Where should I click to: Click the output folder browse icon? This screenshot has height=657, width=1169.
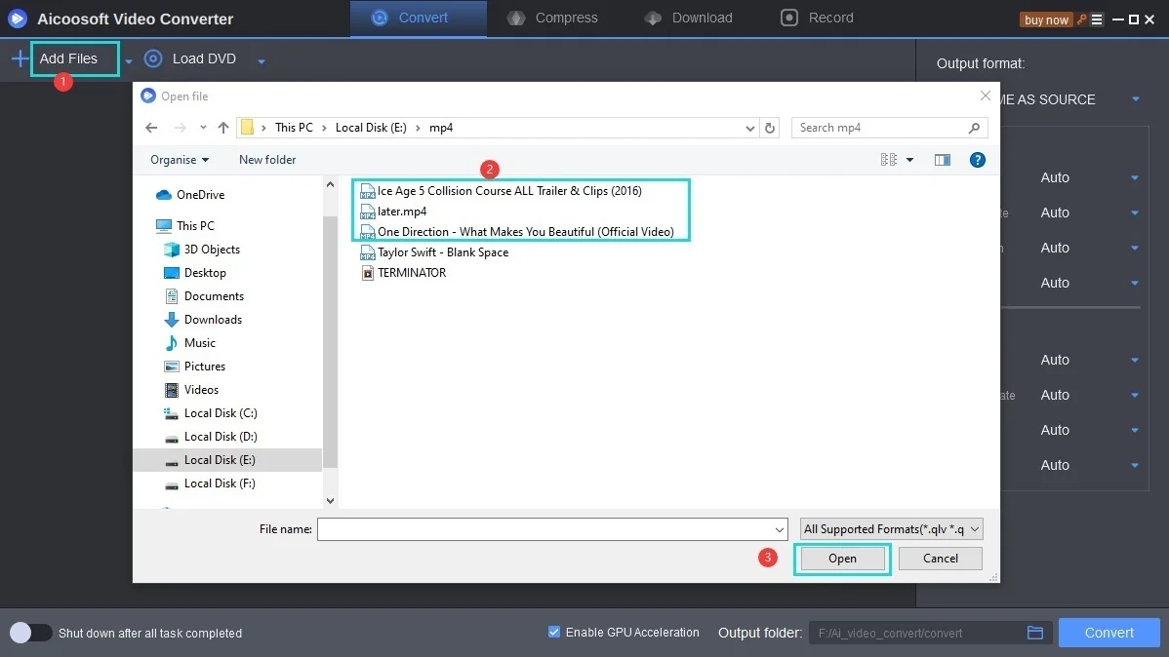[x=1035, y=633]
